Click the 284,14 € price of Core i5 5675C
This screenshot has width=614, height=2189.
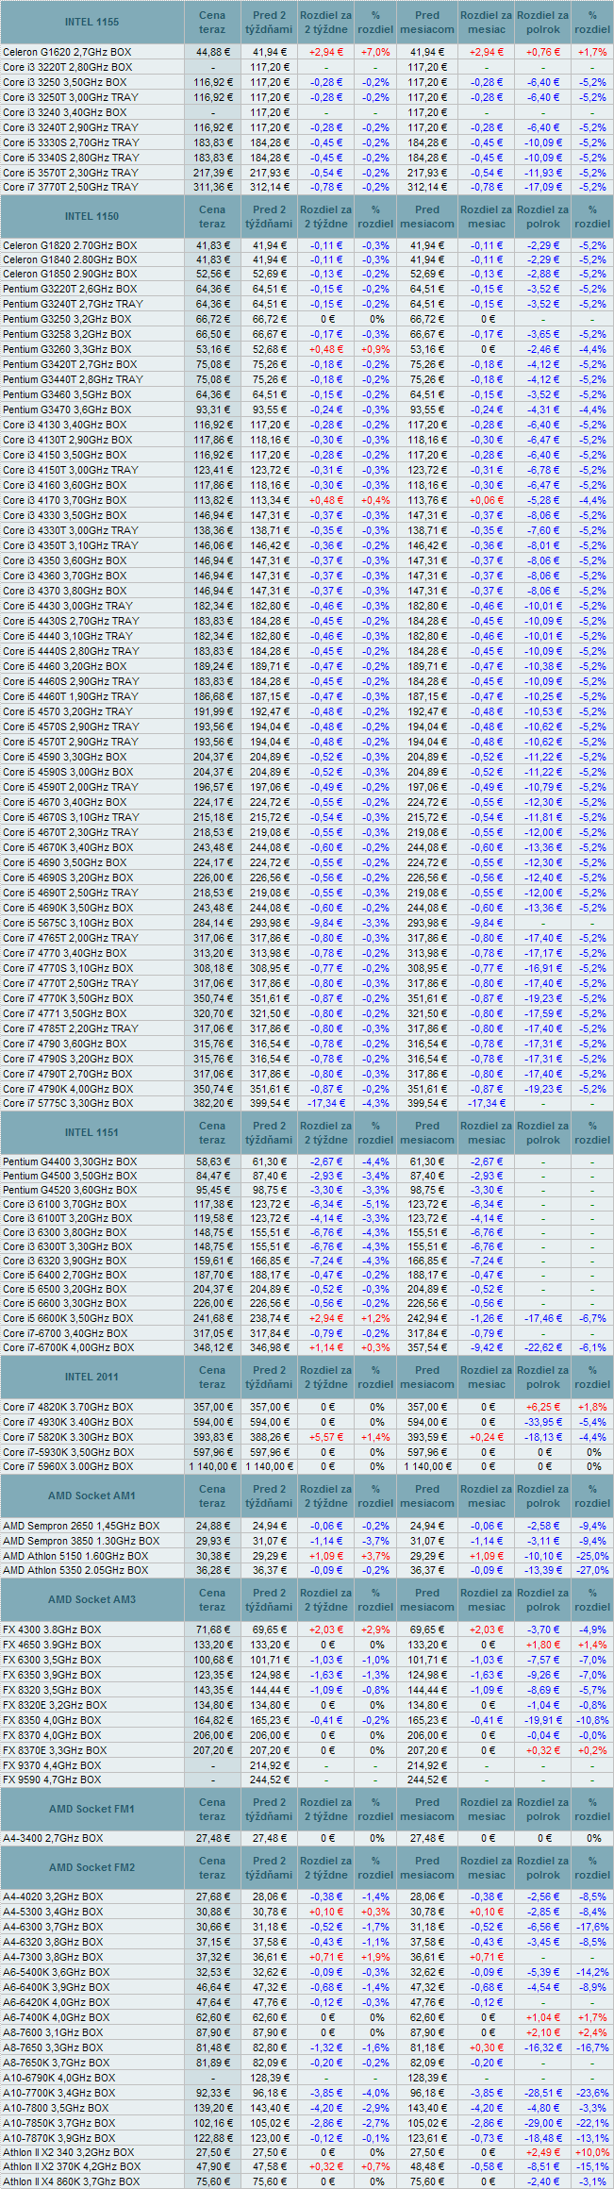pyautogui.click(x=212, y=923)
